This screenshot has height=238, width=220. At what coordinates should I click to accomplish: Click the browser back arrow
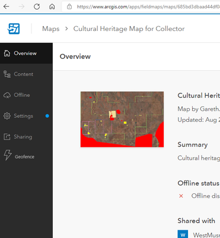tap(7, 7)
